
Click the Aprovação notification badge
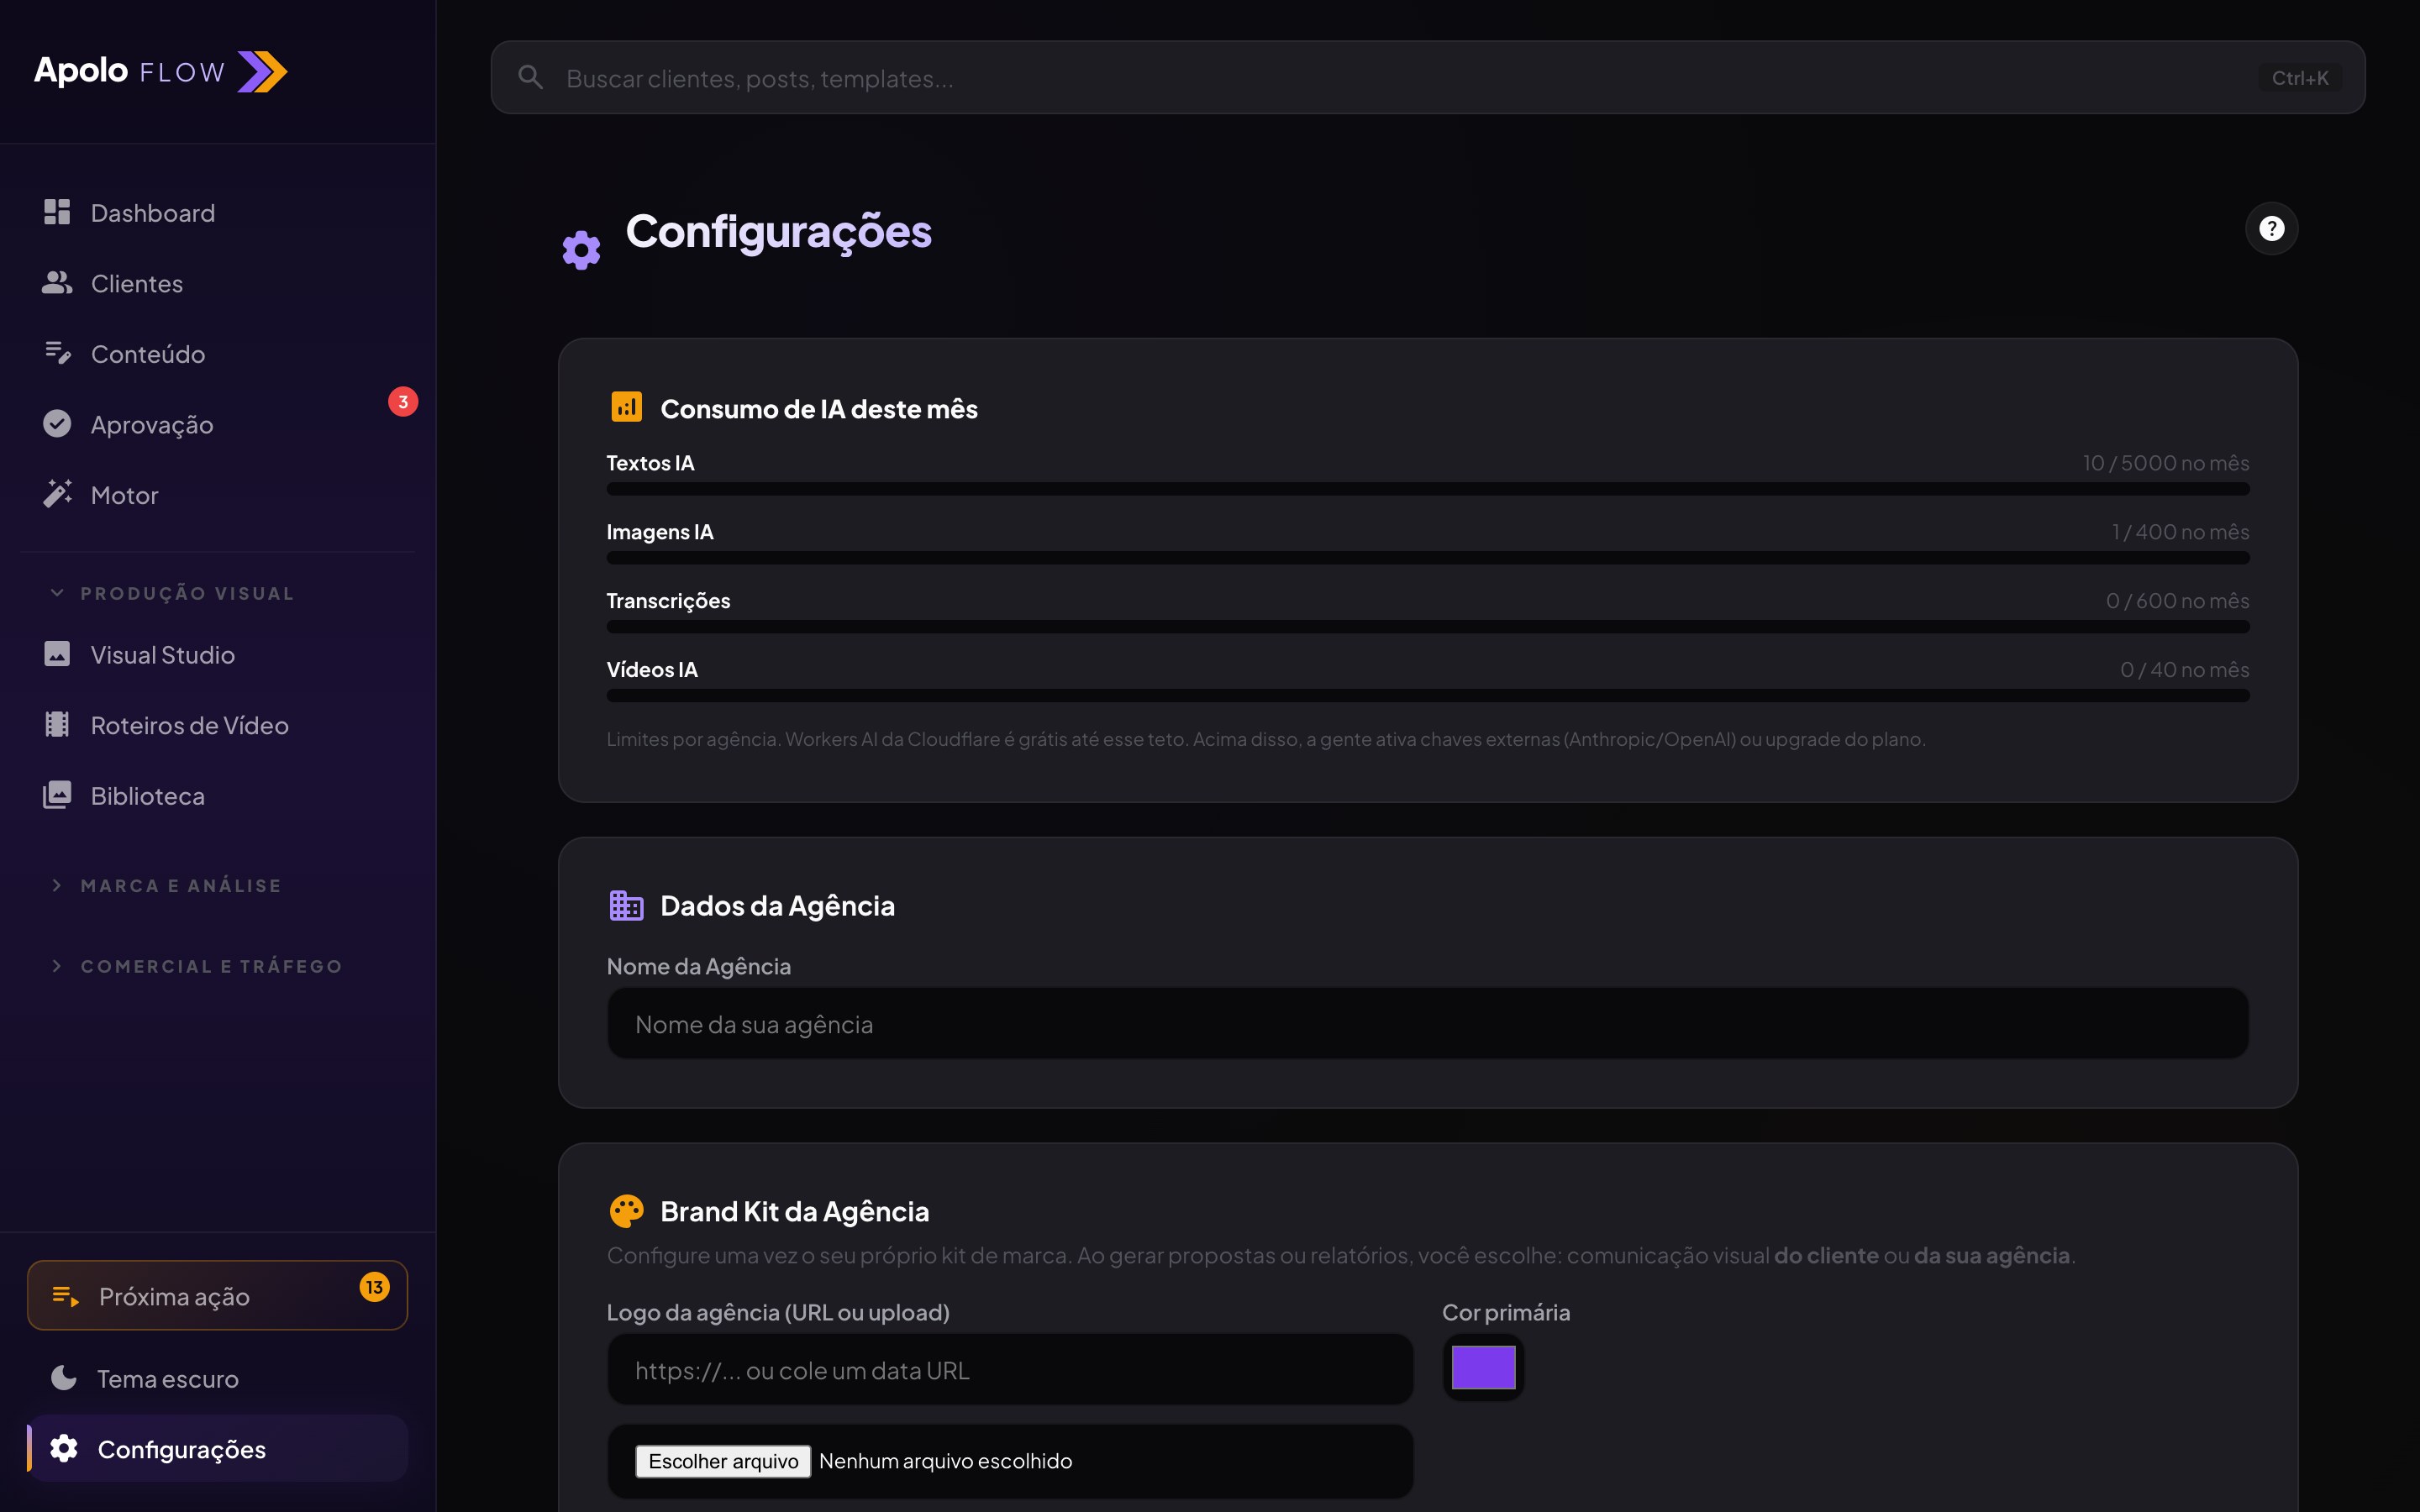click(x=403, y=401)
